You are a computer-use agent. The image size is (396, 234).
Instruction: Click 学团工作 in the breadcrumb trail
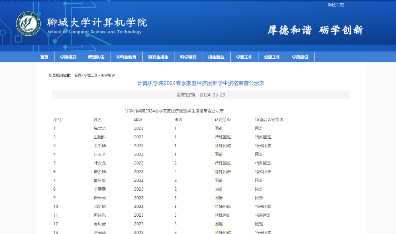(x=91, y=75)
